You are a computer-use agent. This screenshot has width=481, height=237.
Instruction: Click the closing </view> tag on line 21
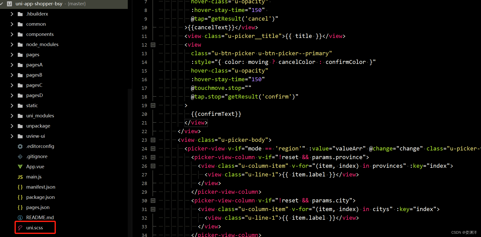point(196,123)
